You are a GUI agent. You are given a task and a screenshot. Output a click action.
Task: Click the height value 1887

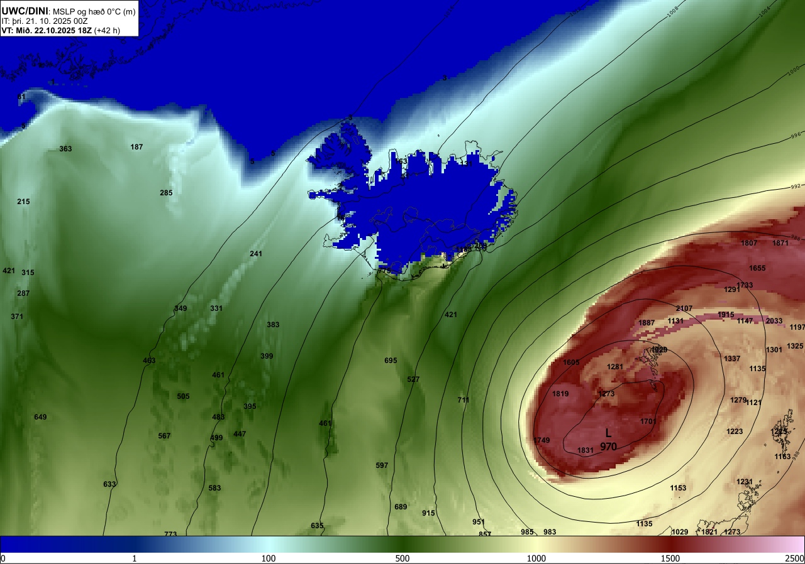click(x=647, y=323)
